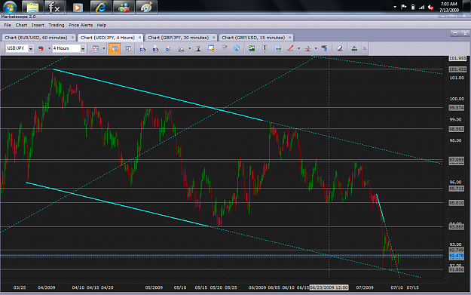Click the third small blue-arrow toolbar icon
The height and width of the screenshot is (295, 471).
click(168, 48)
